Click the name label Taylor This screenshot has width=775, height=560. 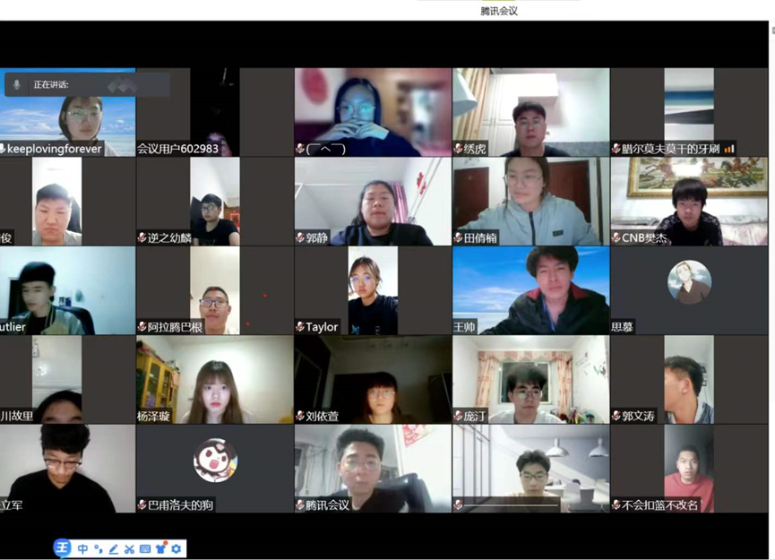click(x=322, y=327)
